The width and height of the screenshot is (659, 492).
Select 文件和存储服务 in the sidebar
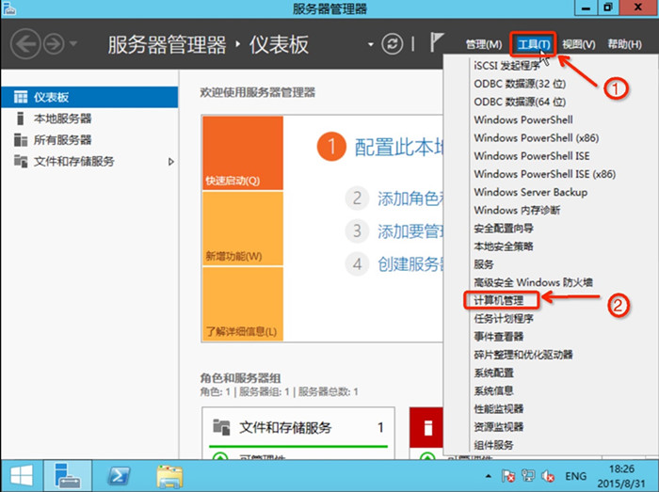(89, 161)
